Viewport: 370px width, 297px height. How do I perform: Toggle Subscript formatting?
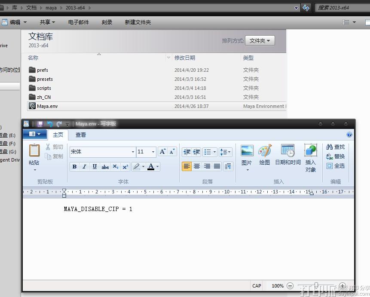[116, 167]
